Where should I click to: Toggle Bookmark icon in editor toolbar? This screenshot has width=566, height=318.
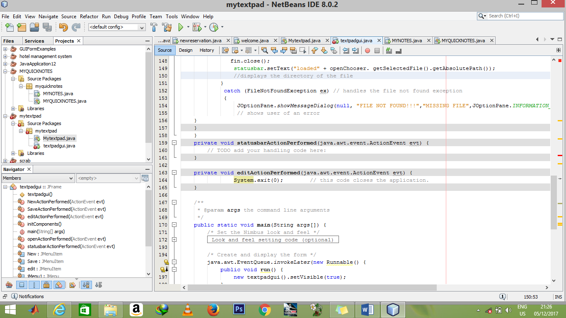334,51
